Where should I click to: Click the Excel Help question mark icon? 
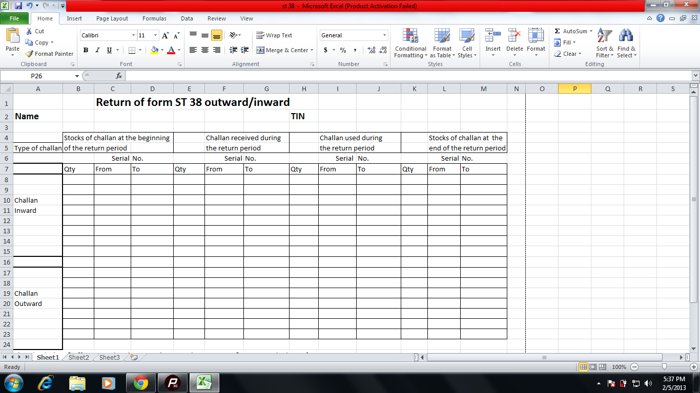(x=661, y=18)
